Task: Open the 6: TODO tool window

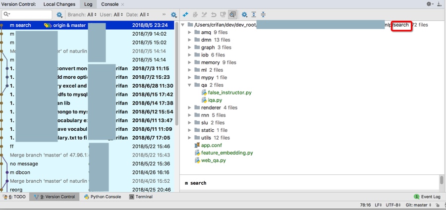Action: pos(14,197)
